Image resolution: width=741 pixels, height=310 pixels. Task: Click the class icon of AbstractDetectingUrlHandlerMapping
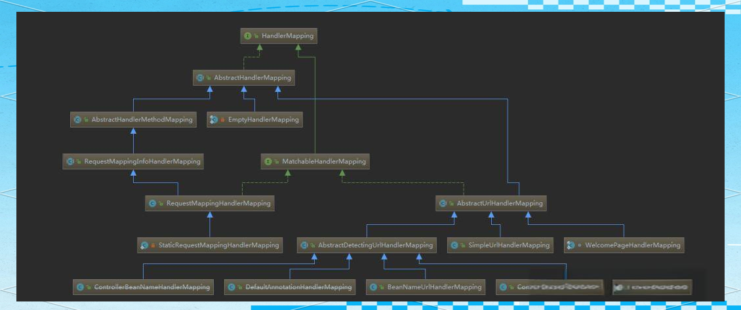click(x=304, y=245)
